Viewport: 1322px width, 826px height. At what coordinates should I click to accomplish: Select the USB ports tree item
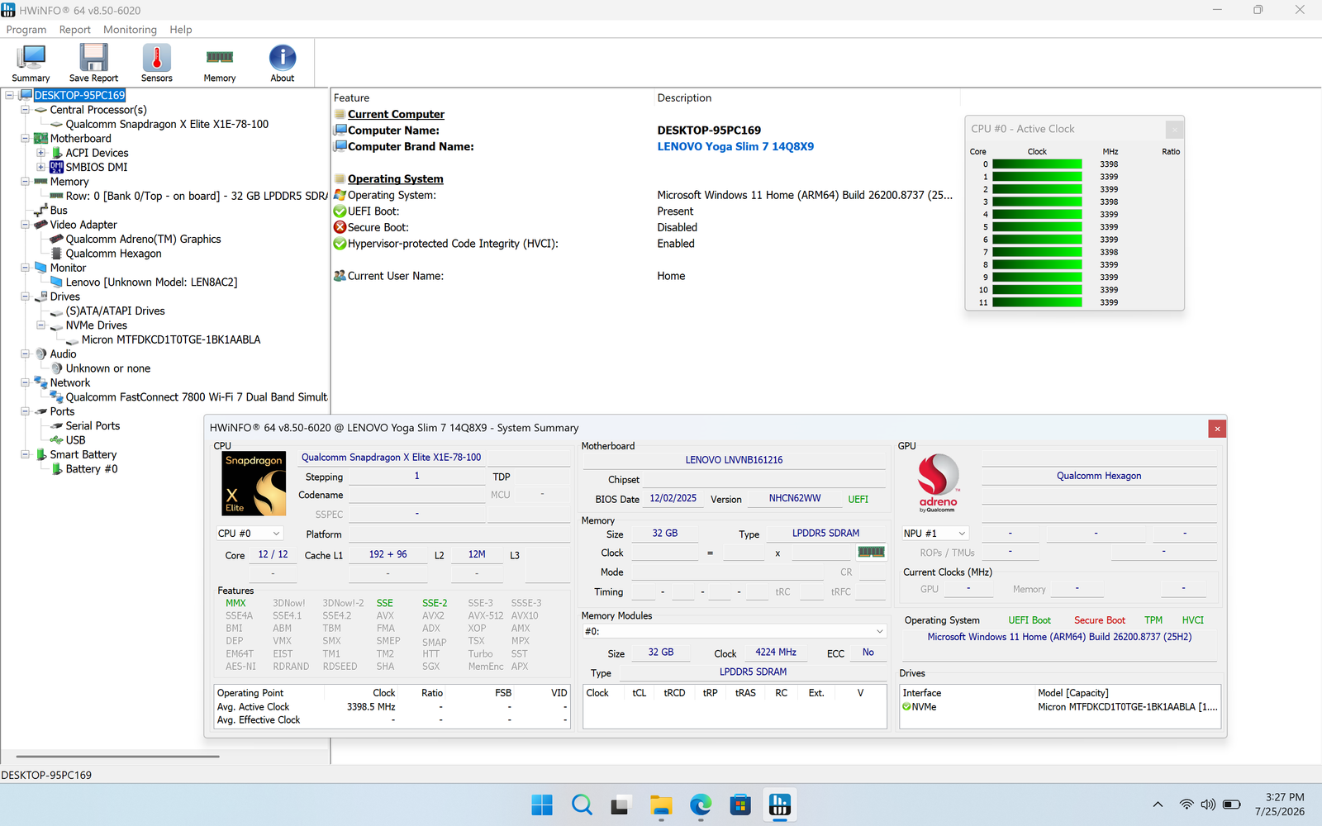pos(75,440)
